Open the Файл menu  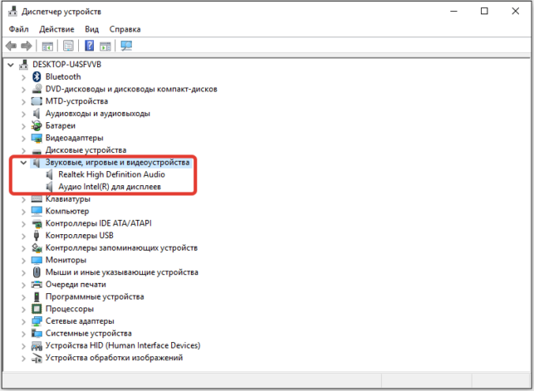point(19,29)
